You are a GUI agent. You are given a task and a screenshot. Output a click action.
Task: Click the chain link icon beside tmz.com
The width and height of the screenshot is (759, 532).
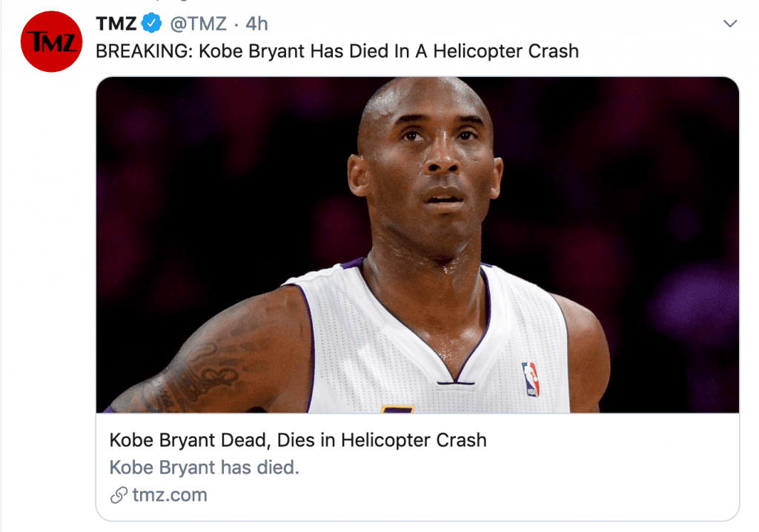119,496
